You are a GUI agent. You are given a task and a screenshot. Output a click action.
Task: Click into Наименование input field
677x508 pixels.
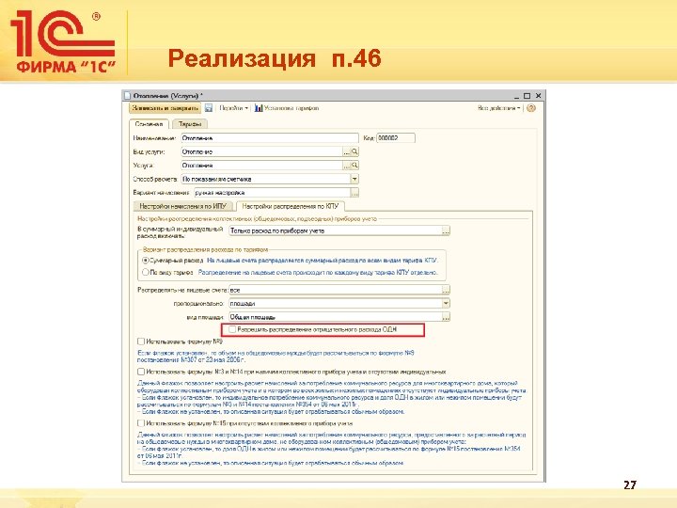pos(270,138)
